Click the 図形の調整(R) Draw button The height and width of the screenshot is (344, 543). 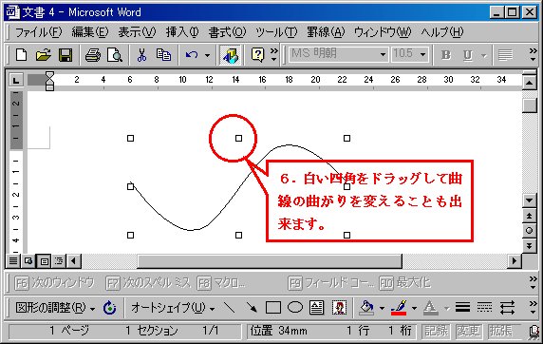(55, 307)
